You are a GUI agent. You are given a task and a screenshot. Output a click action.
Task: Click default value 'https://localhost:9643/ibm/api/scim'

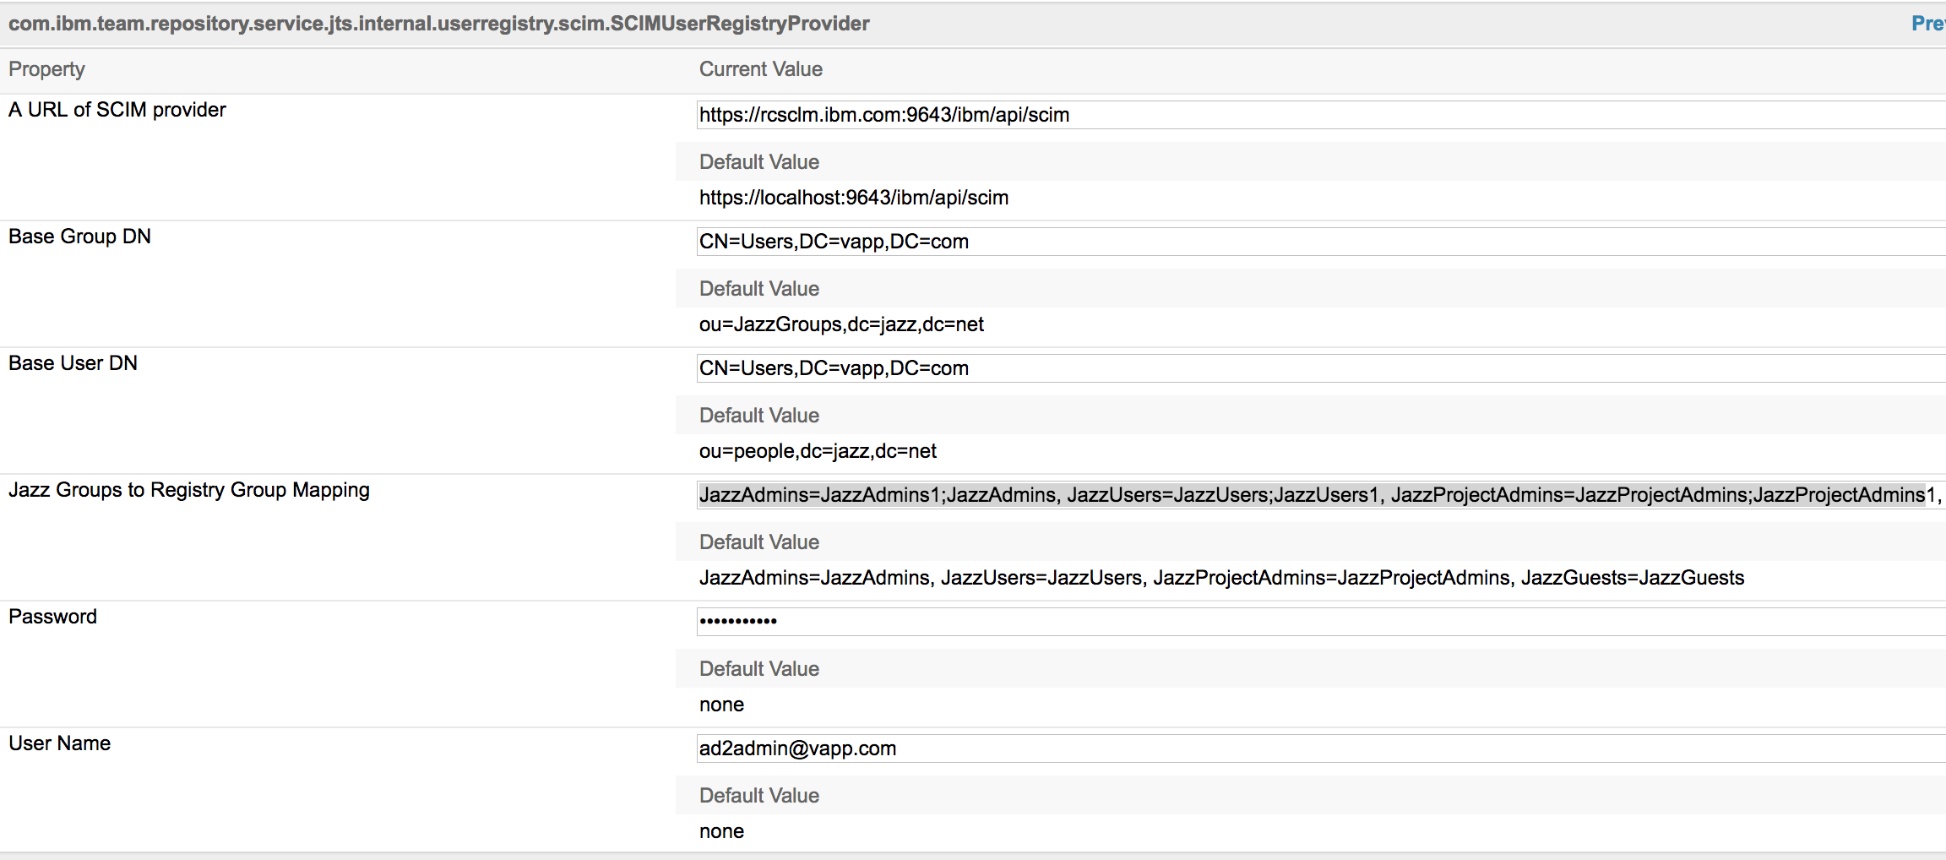tap(854, 198)
